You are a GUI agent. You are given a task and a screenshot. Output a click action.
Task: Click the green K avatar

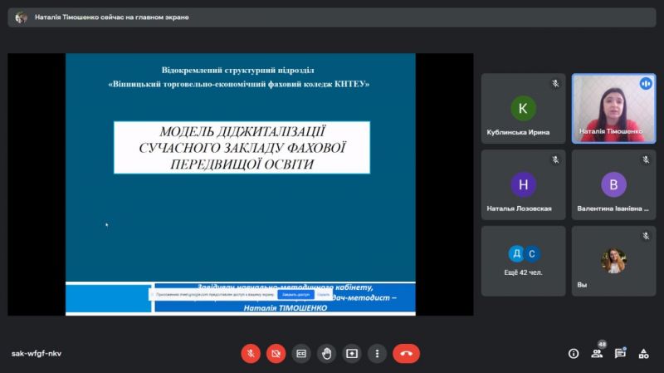(x=523, y=109)
